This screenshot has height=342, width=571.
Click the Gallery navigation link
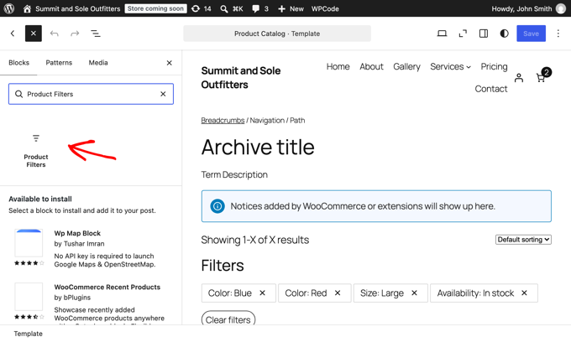[x=406, y=66]
